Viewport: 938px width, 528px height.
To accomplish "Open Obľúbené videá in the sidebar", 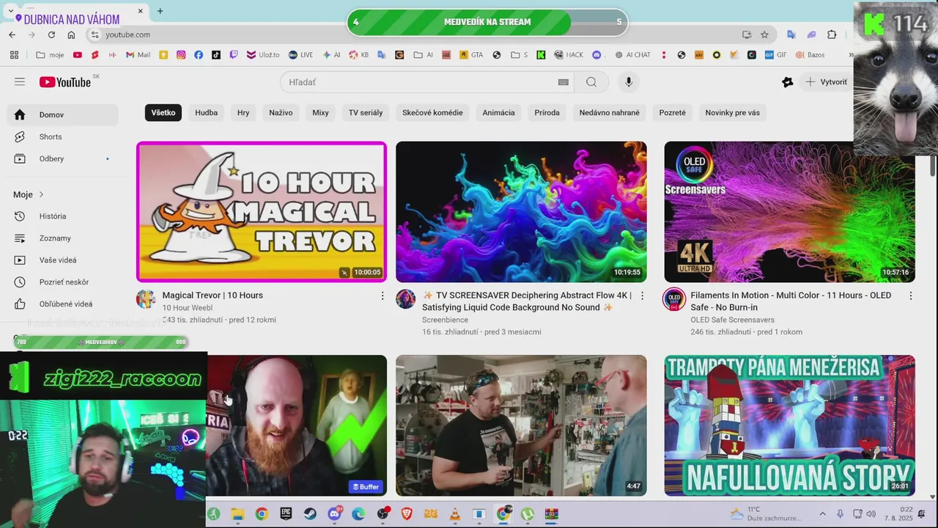I will (62, 304).
